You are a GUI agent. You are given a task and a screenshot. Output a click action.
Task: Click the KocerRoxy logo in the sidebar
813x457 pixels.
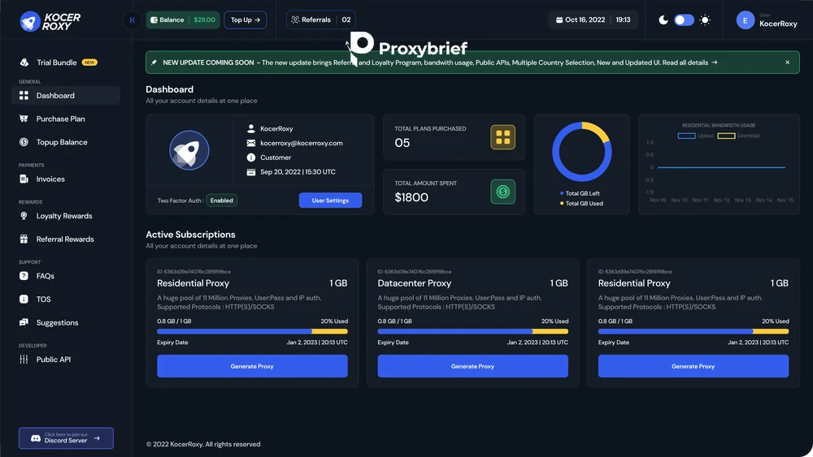(50, 21)
